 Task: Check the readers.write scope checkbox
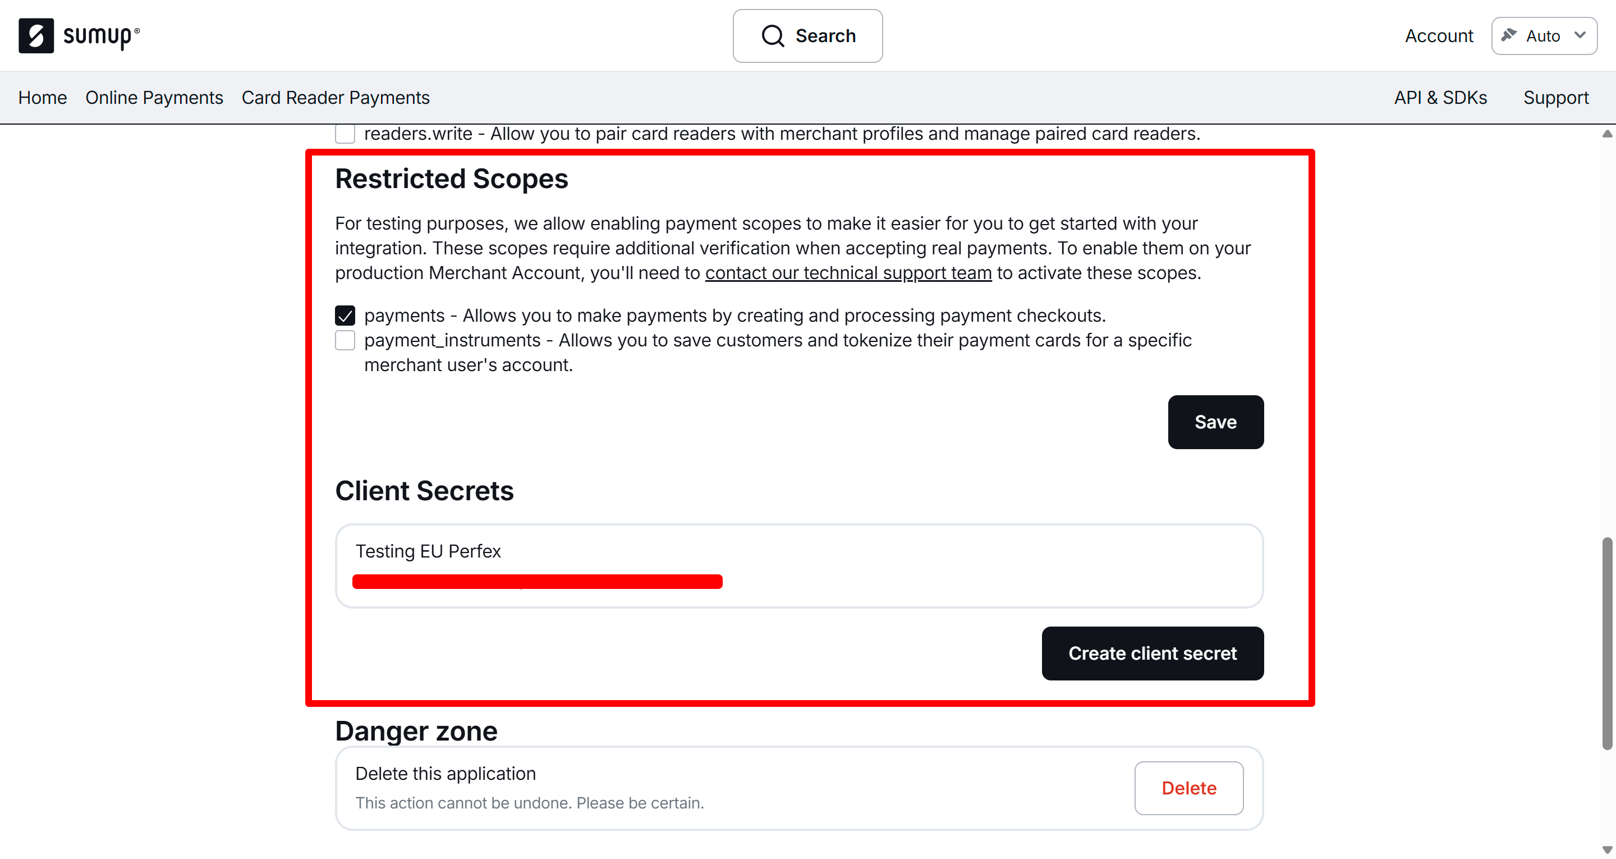pos(345,134)
